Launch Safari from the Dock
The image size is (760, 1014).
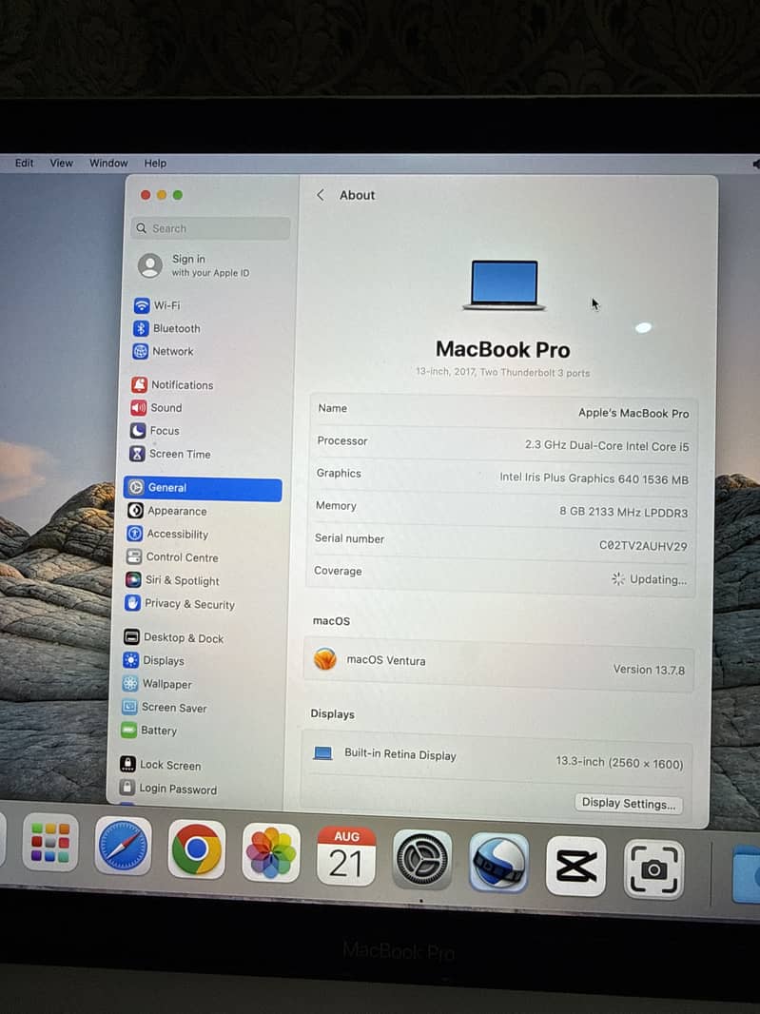tap(123, 846)
